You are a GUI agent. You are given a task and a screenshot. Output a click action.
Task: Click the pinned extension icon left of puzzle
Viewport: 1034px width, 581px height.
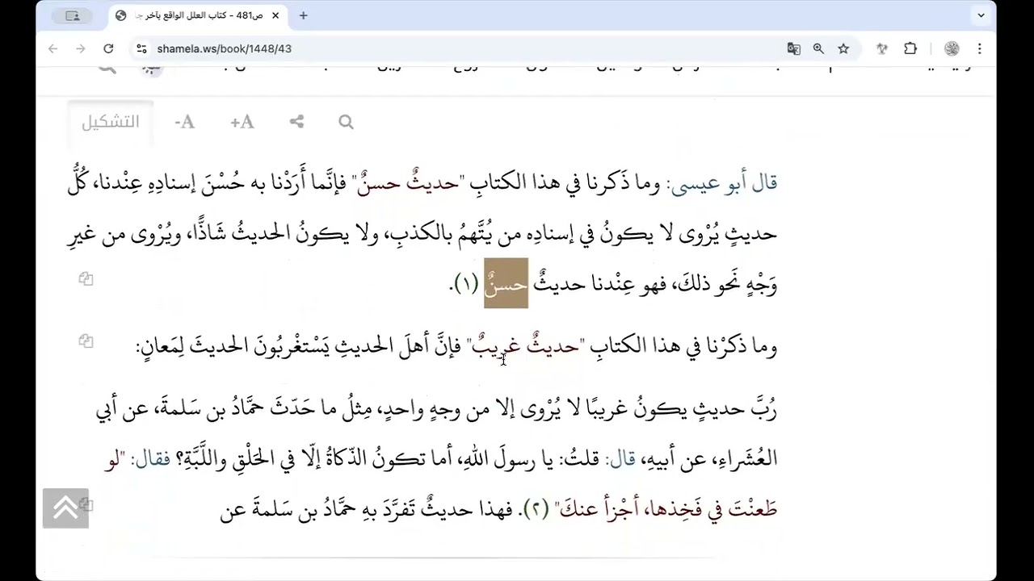[882, 48]
